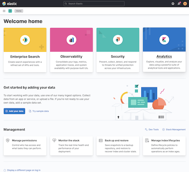The height and width of the screenshot is (172, 189).
Task: Click the Analytics Kibana icon
Action: 164,39
